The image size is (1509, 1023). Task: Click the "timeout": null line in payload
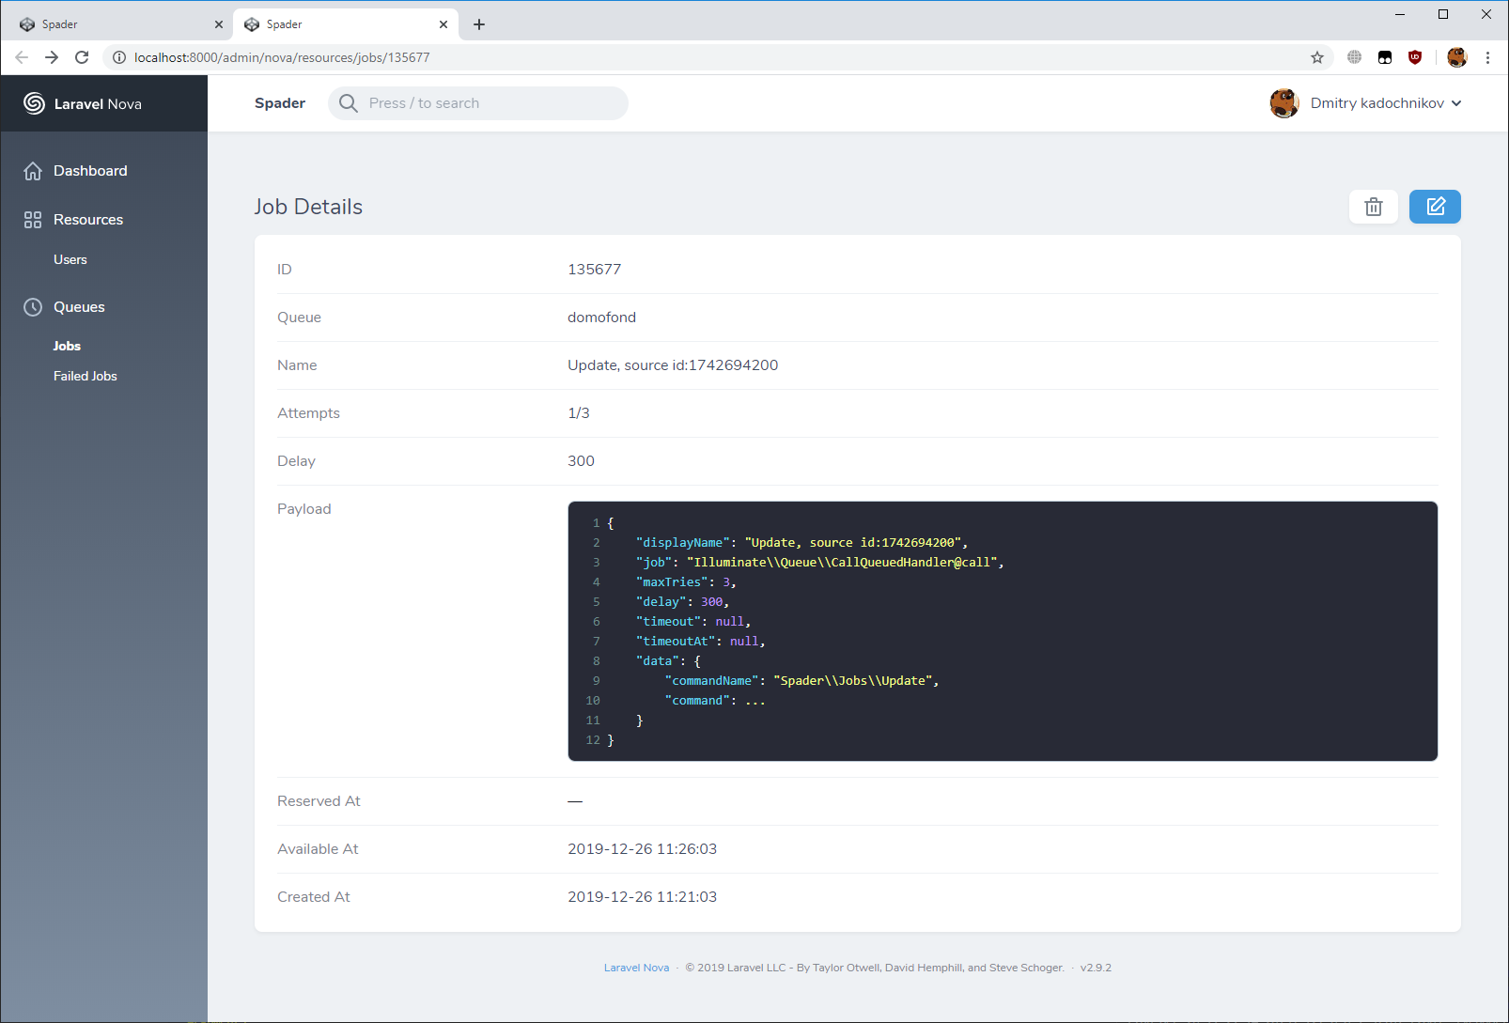tap(693, 622)
